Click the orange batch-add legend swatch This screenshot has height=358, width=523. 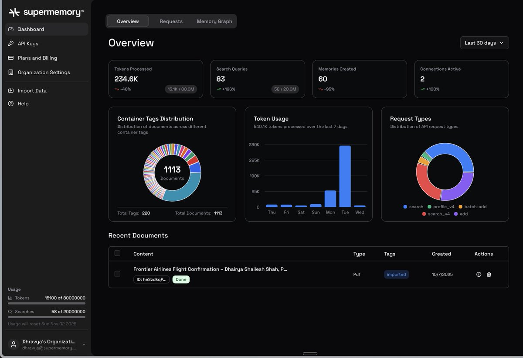pyautogui.click(x=460, y=207)
